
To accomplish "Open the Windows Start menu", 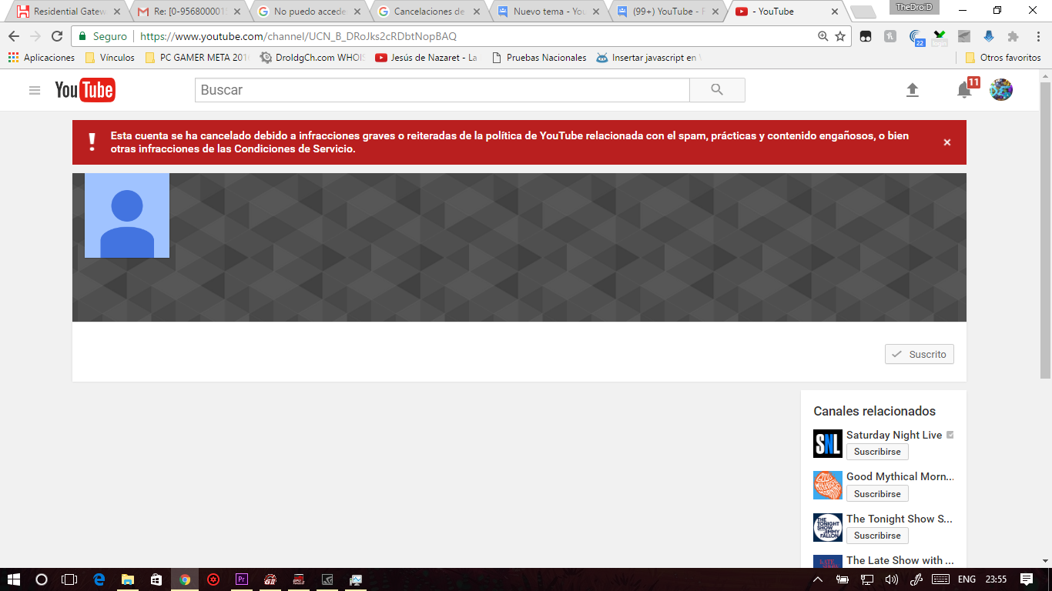I will point(13,579).
